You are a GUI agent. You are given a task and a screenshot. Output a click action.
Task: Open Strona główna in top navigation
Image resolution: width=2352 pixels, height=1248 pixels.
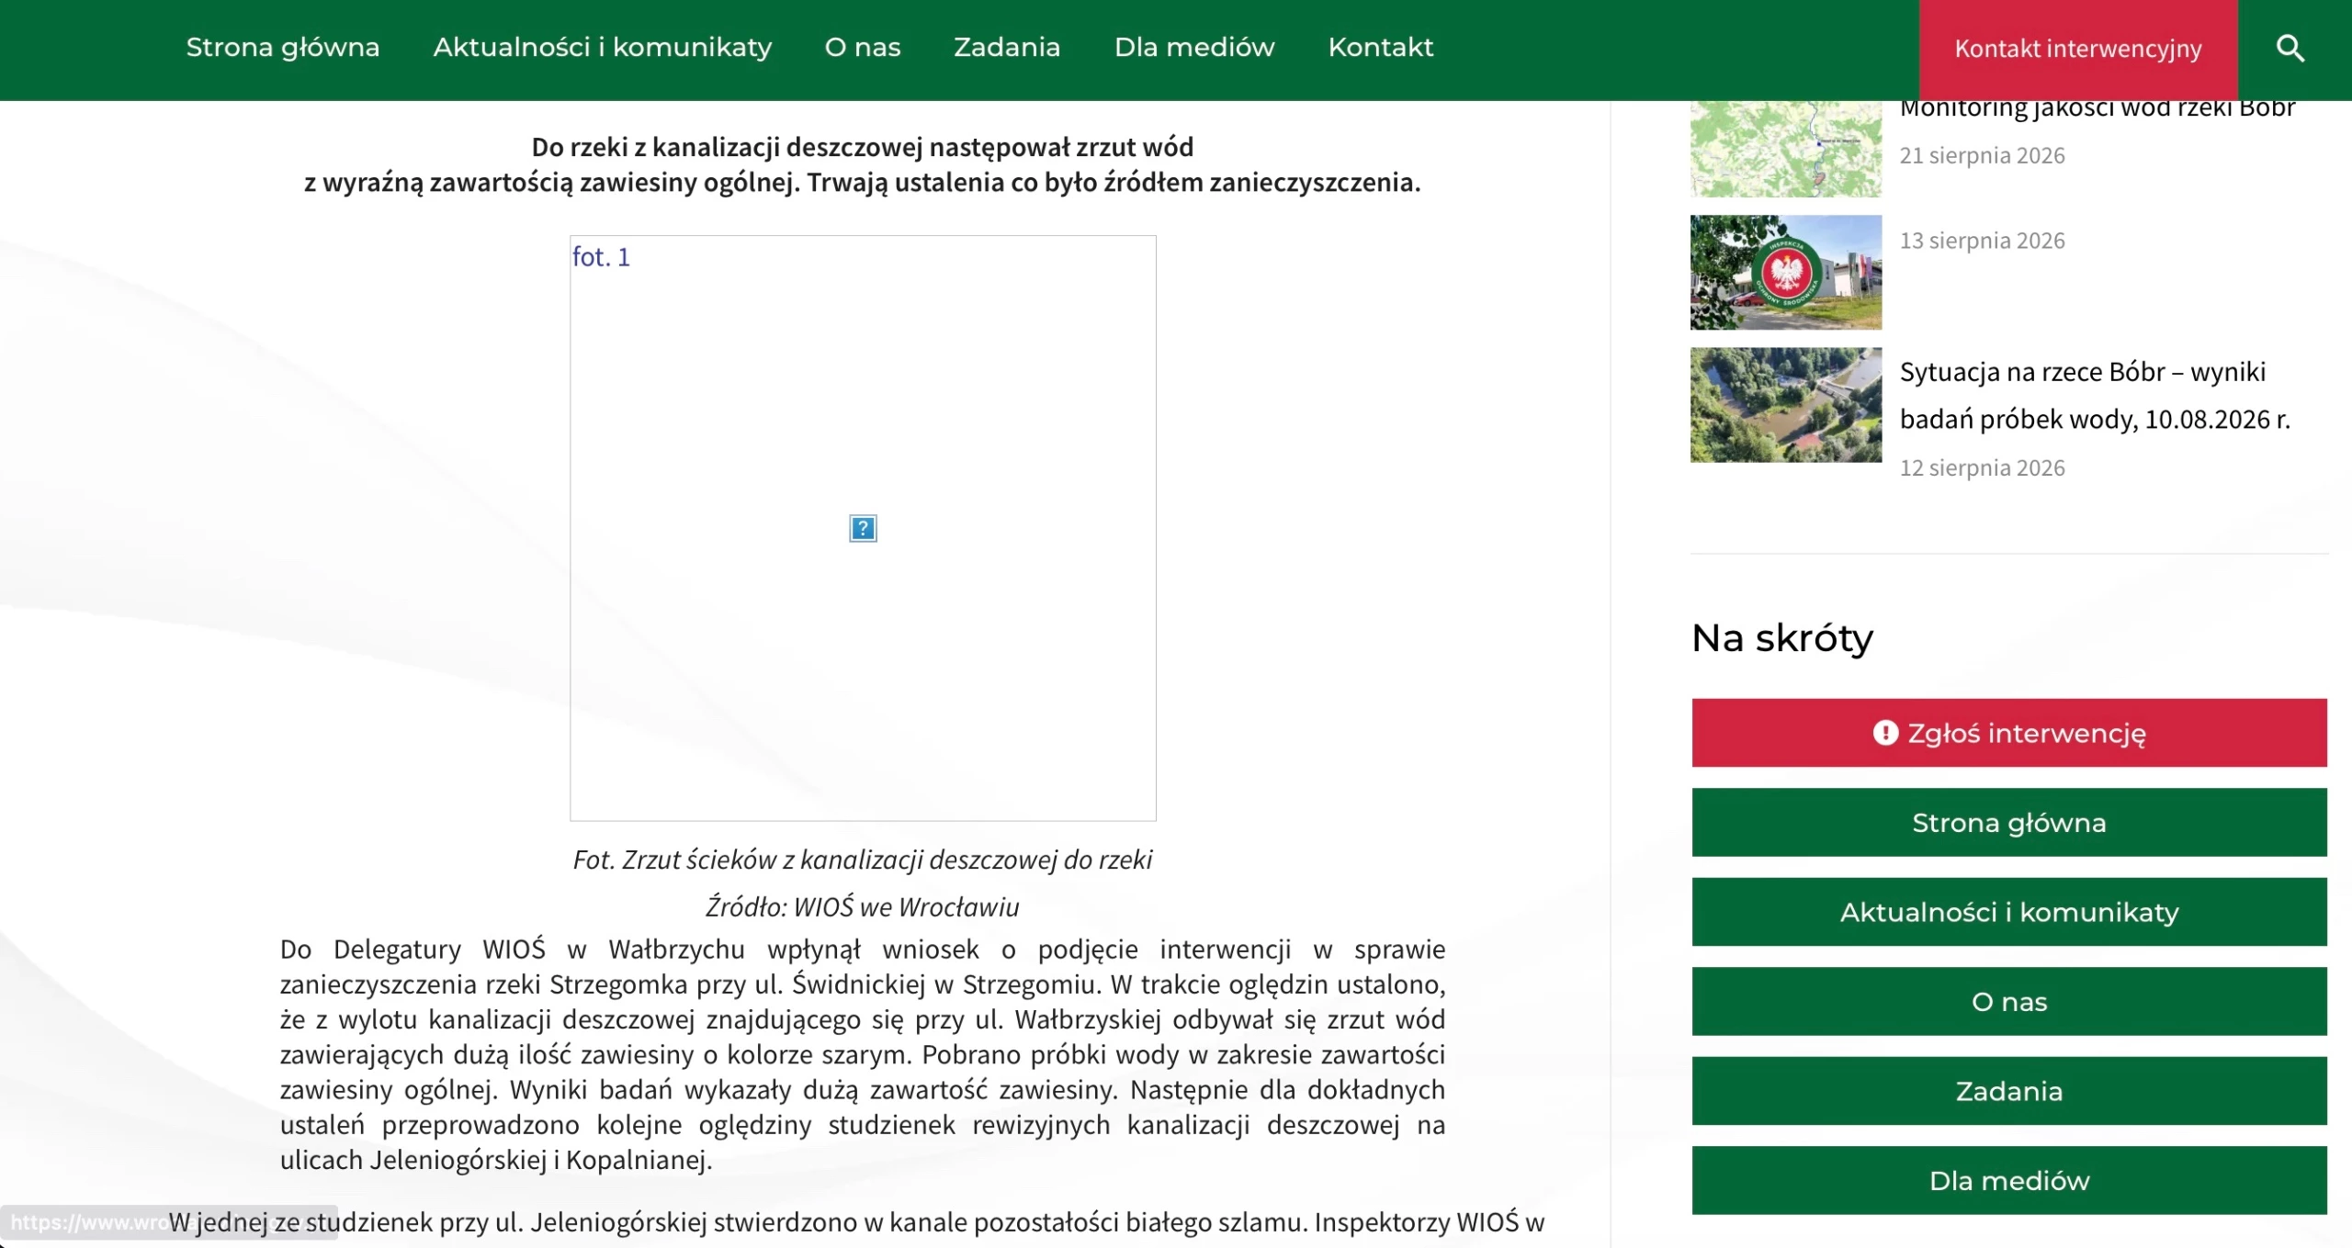pyautogui.click(x=282, y=47)
